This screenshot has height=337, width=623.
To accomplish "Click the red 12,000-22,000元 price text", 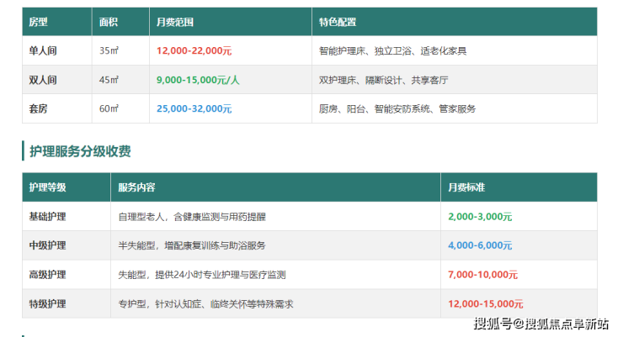I will pos(194,50).
